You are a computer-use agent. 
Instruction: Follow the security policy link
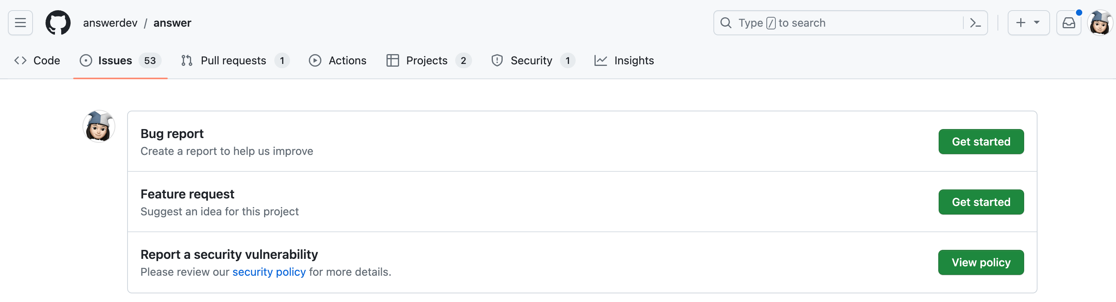point(269,272)
